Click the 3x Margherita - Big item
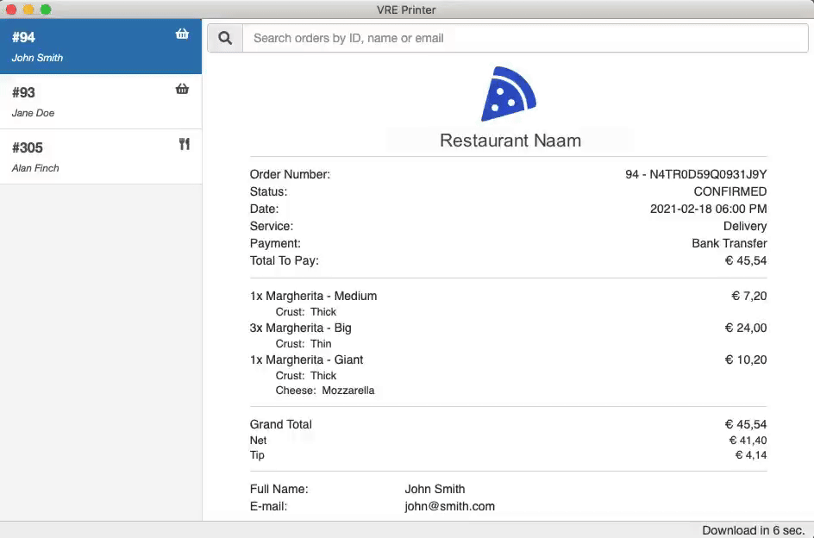814x538 pixels. click(x=300, y=328)
